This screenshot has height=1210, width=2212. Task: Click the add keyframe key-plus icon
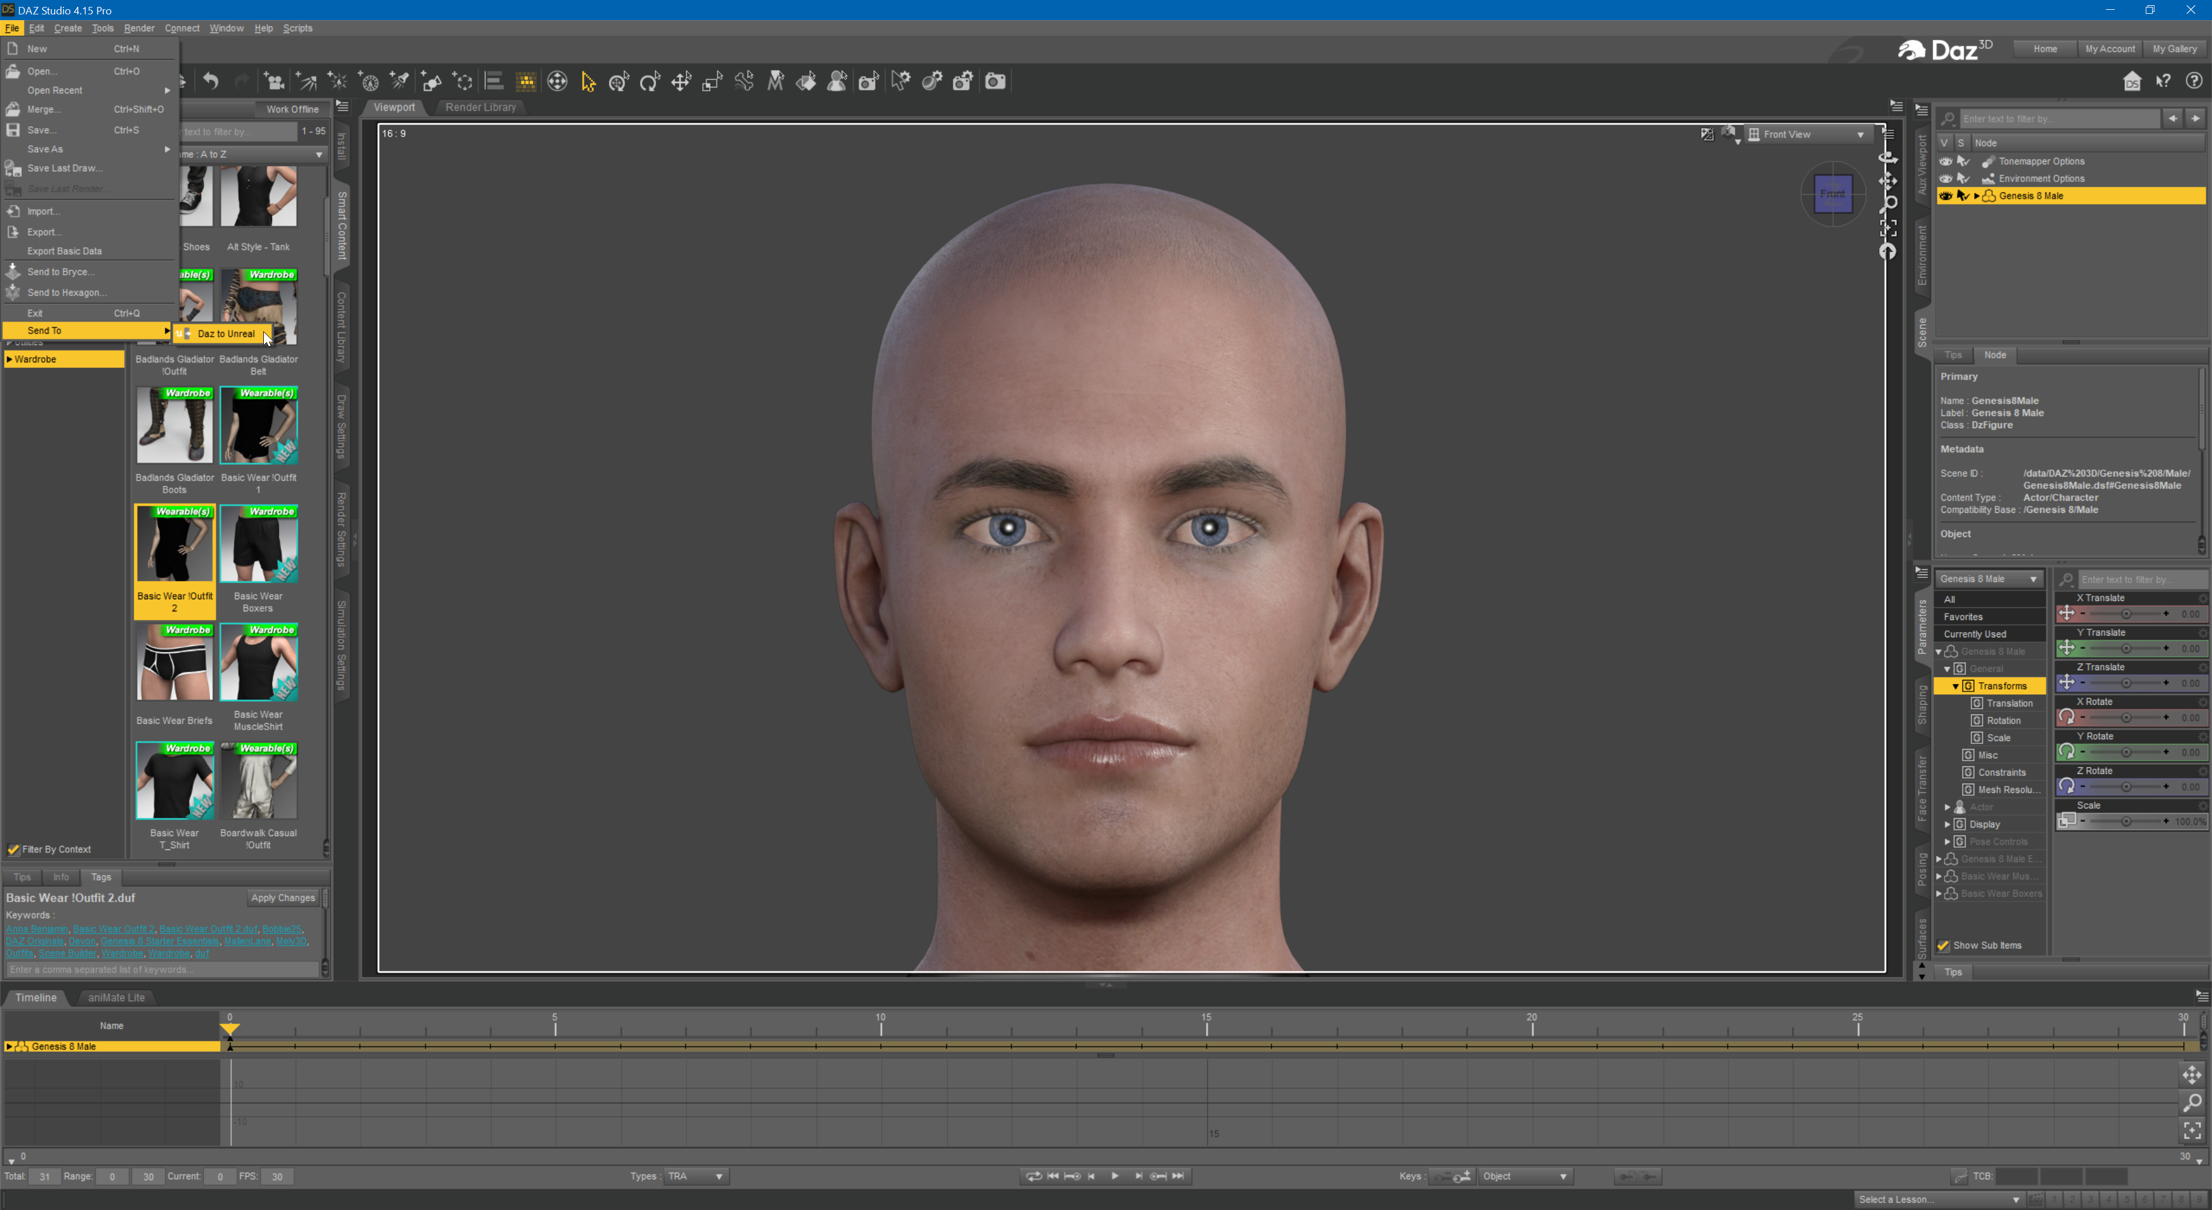[x=1463, y=1175]
